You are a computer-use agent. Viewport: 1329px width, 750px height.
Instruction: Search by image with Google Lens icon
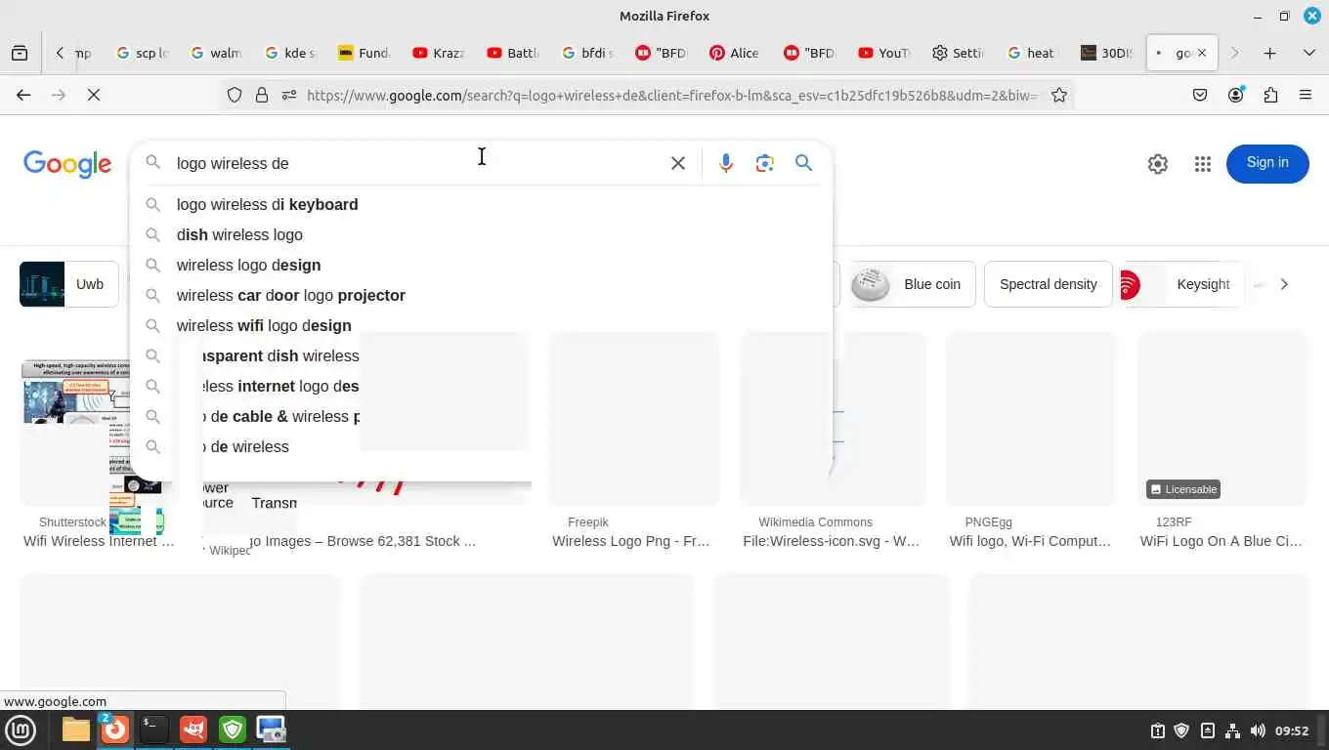point(765,163)
